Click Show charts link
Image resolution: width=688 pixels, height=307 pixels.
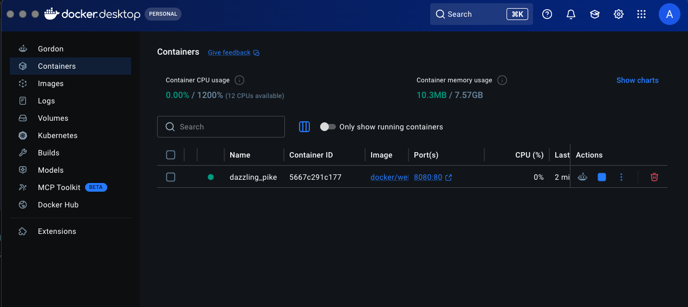click(x=638, y=80)
